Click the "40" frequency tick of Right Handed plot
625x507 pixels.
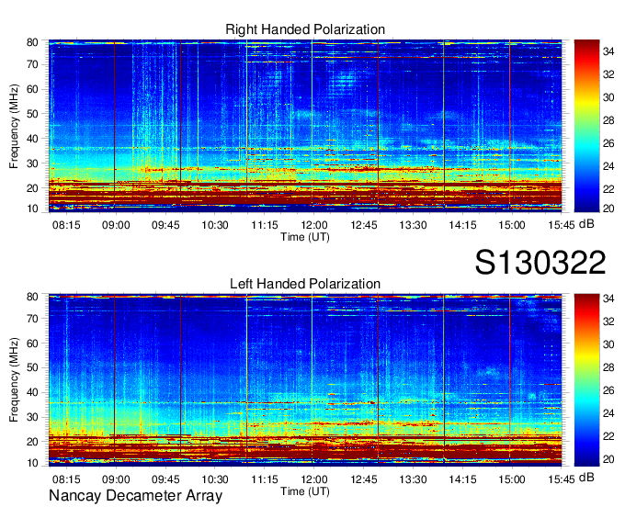pos(32,139)
